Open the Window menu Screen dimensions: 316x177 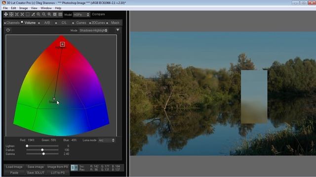46,8
